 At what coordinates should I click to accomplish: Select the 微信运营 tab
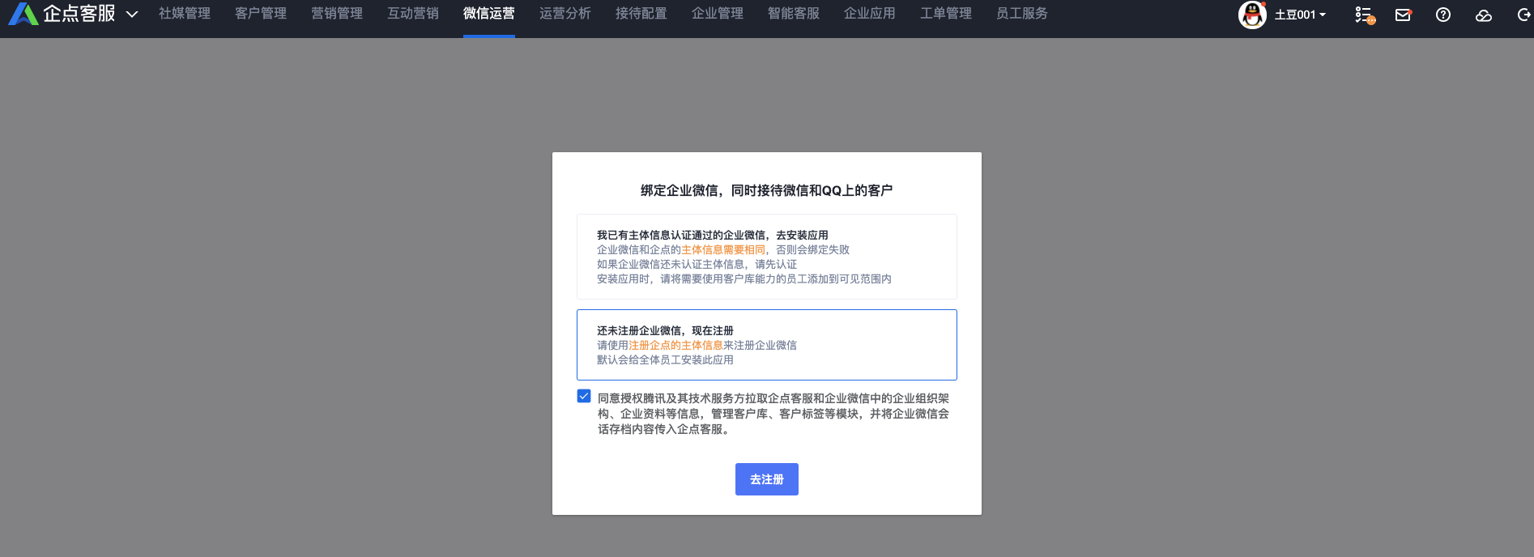click(x=489, y=14)
